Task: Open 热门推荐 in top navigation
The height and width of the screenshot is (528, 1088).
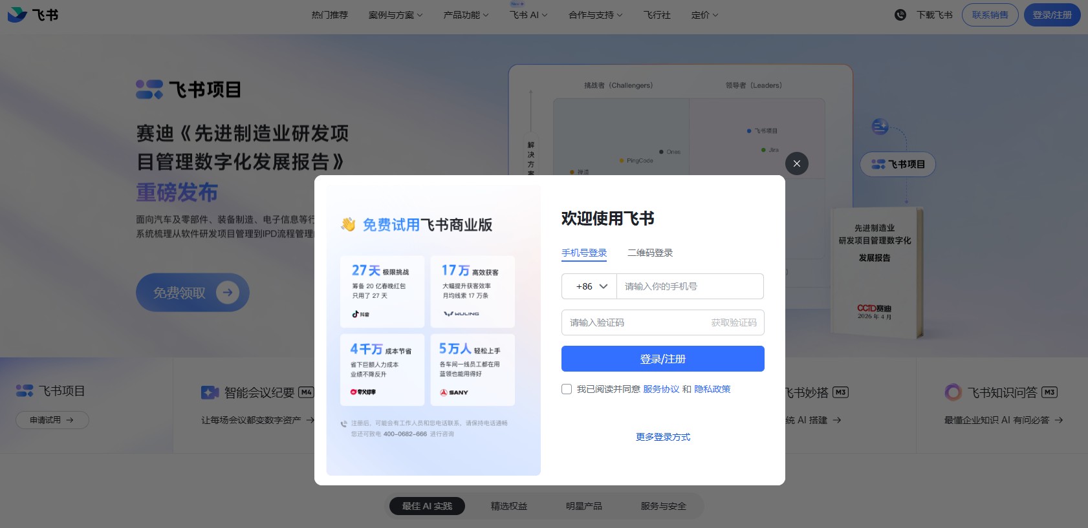Action: tap(330, 15)
